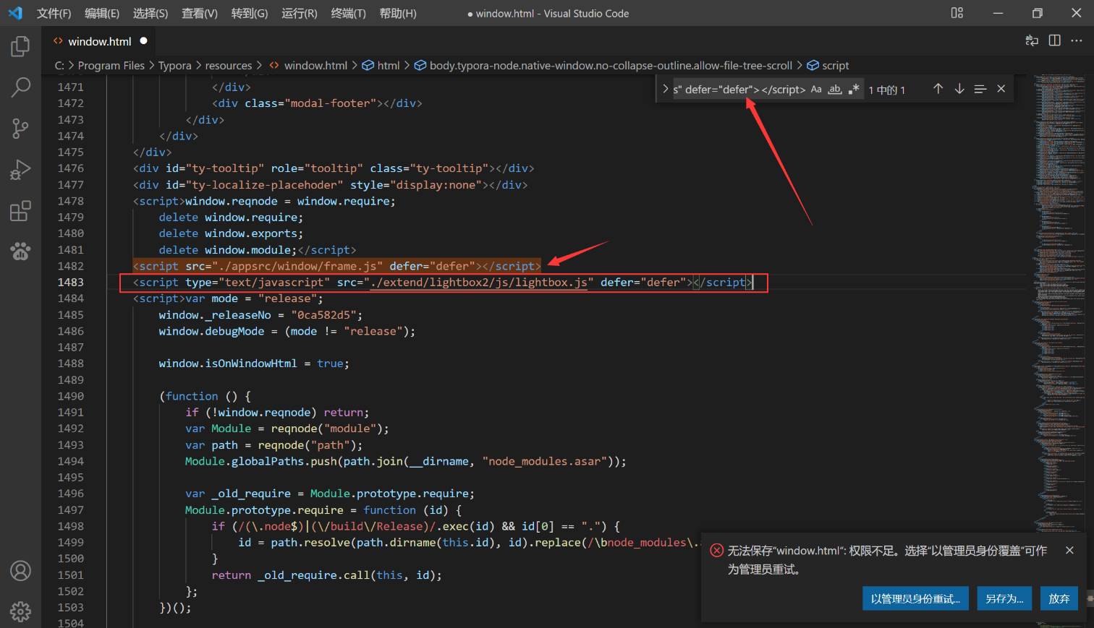The image size is (1094, 628).
Task: Open the paw-icon extension view in activity bar
Action: (20, 251)
